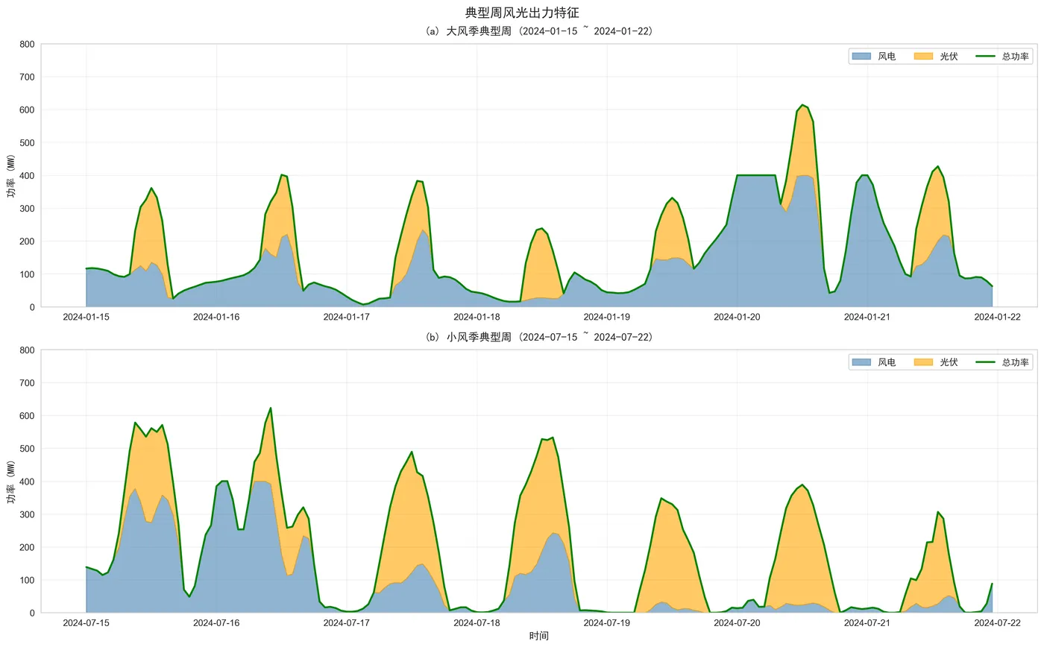Click the 2024-01-15 date tick label
The height and width of the screenshot is (647, 1044).
pos(87,317)
